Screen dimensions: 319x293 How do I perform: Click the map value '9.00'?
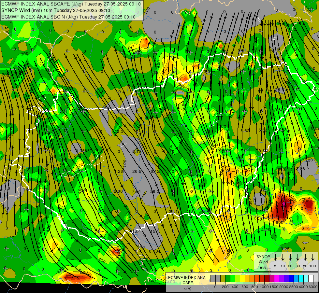[264, 150]
